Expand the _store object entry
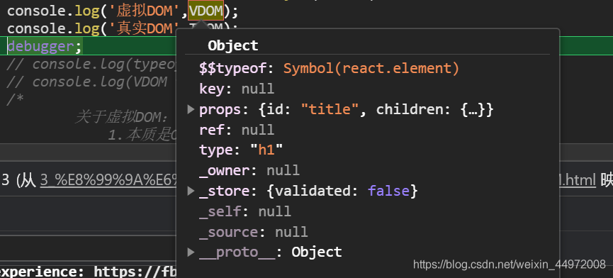This screenshot has width=613, height=278. pyautogui.click(x=191, y=191)
